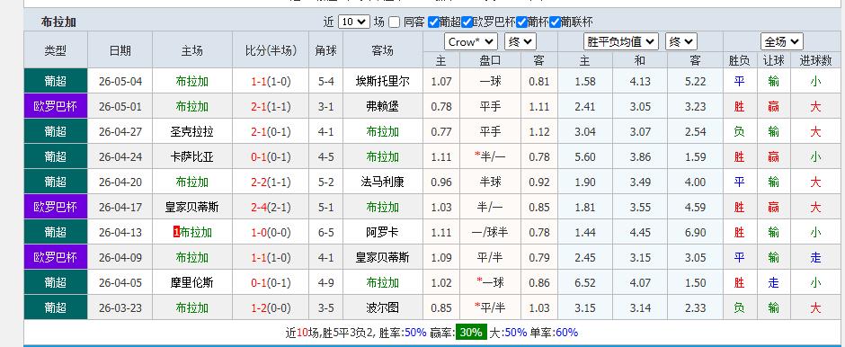Click the 角球 column header
The width and height of the screenshot is (845, 347).
pos(326,50)
